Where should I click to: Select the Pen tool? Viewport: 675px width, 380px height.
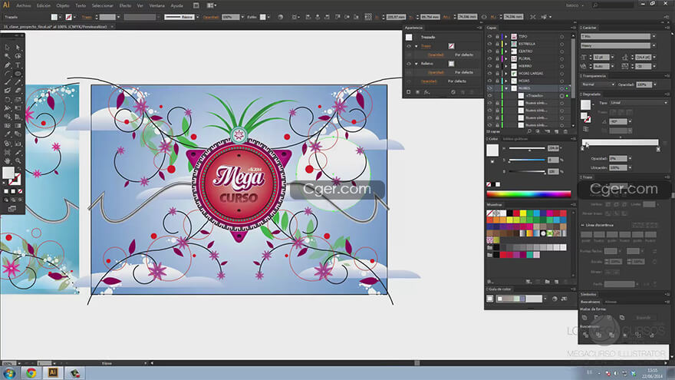point(8,65)
